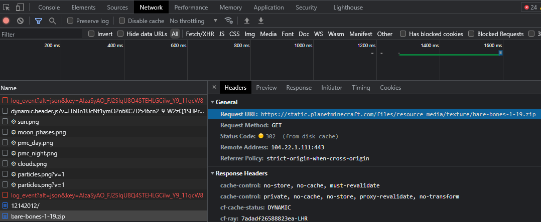This screenshot has width=541, height=222.
Task: Click into the Filter text field
Action: coord(41,34)
